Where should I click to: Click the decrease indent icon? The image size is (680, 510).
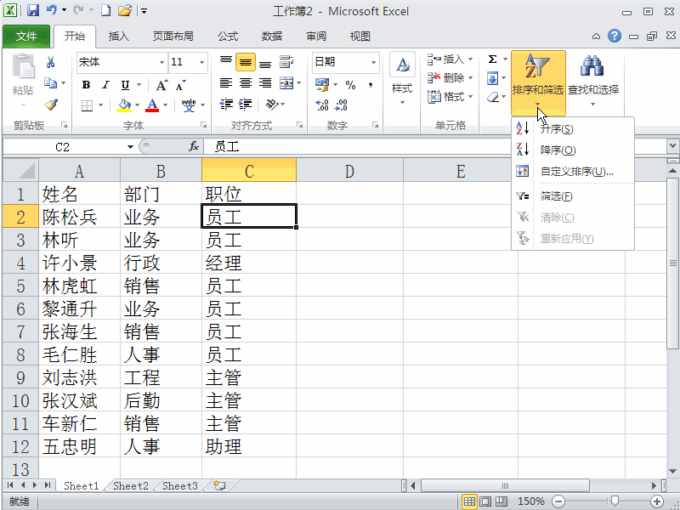click(226, 104)
